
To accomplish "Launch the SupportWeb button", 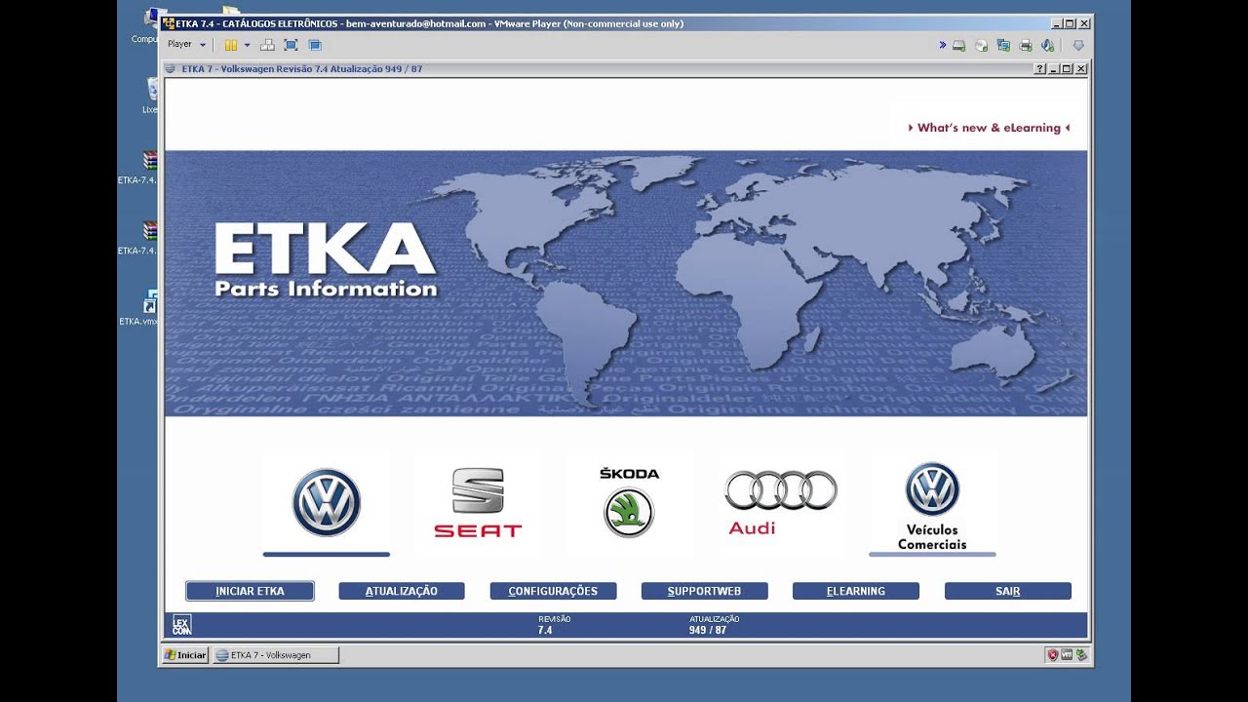I will tap(704, 591).
